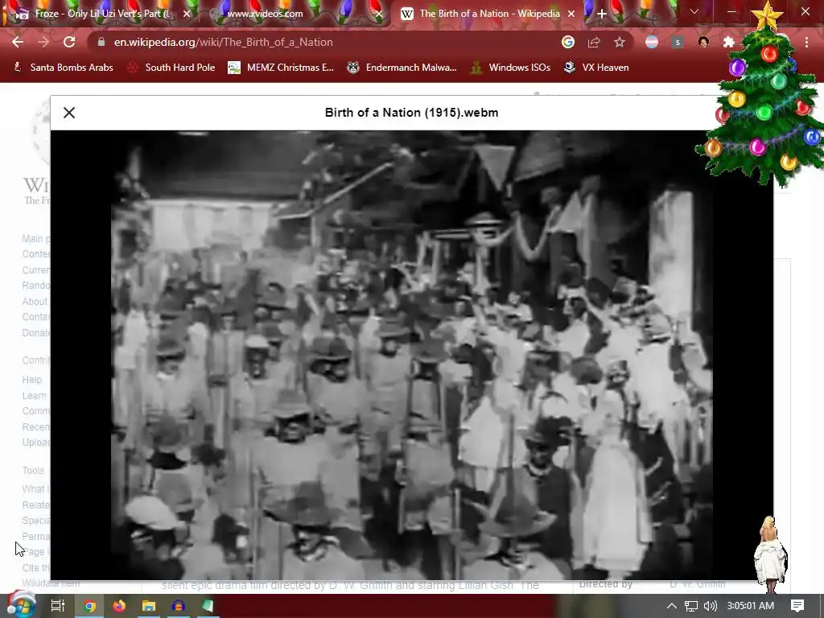Open the South Hard Pole bookmark
Screen dimensions: 824x618
tap(171, 68)
